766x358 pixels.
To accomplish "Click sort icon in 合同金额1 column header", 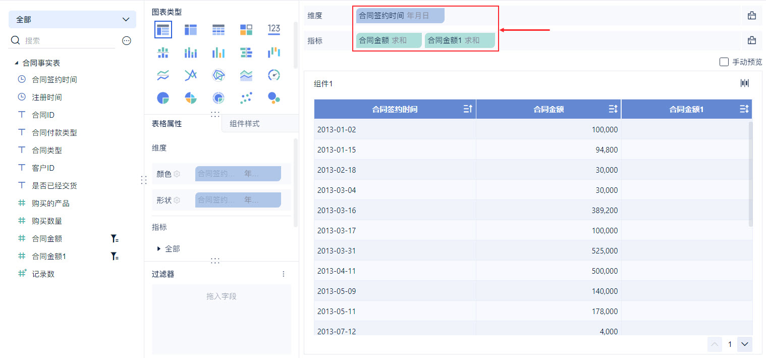I will pos(744,109).
